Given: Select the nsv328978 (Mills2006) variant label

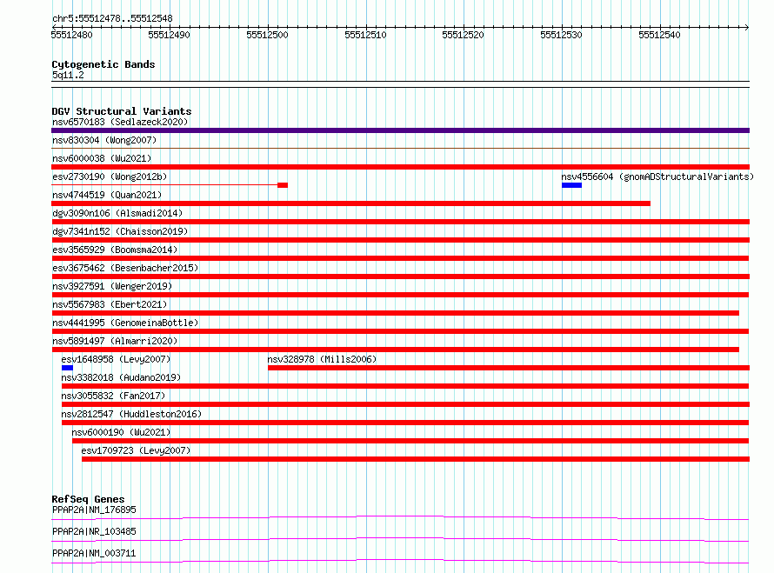Looking at the screenshot, I should tap(322, 359).
